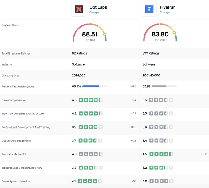The image size is (209, 188).
Task: Click the 'Top 10%' gauge caption
Action: point(89,40)
